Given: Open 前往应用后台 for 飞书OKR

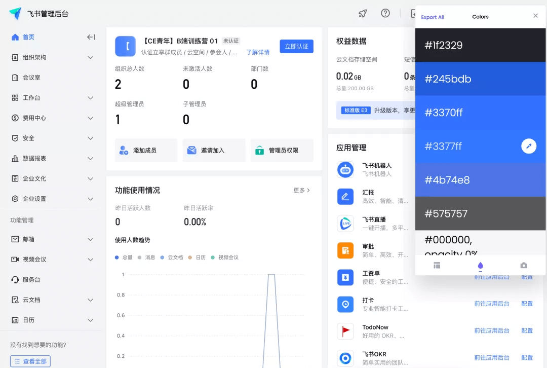Looking at the screenshot, I should pyautogui.click(x=491, y=357).
